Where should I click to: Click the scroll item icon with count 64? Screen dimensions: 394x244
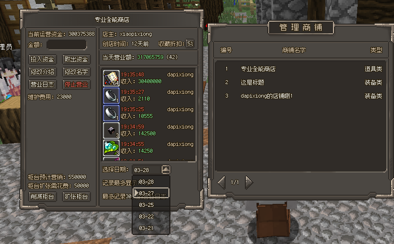coord(111,78)
